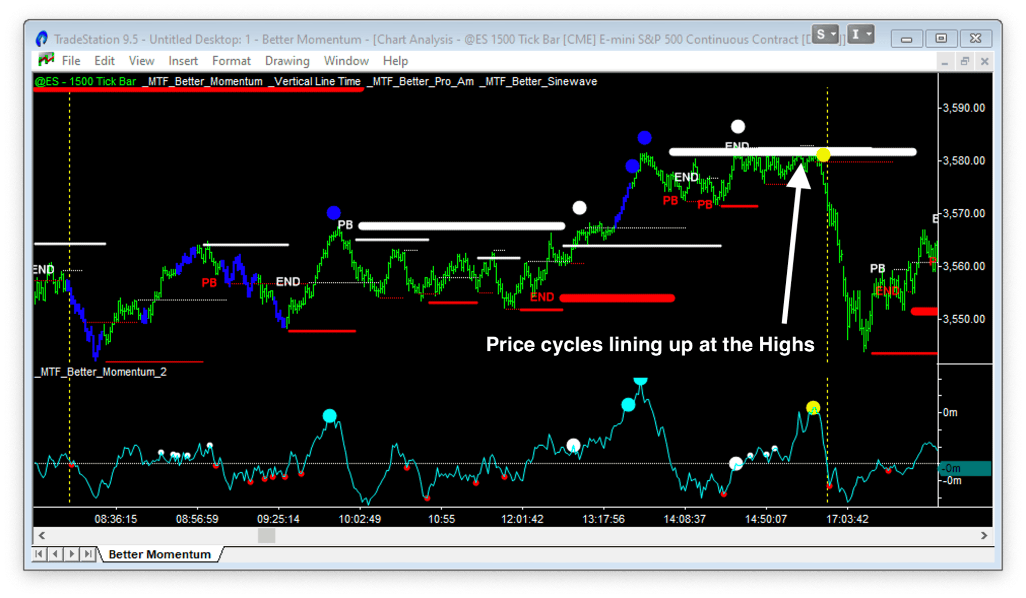This screenshot has height=598, width=1026.
Task: Open the Edit menu
Action: (101, 60)
